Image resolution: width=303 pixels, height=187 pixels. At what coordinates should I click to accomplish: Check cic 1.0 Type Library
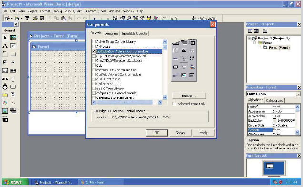click(94, 89)
